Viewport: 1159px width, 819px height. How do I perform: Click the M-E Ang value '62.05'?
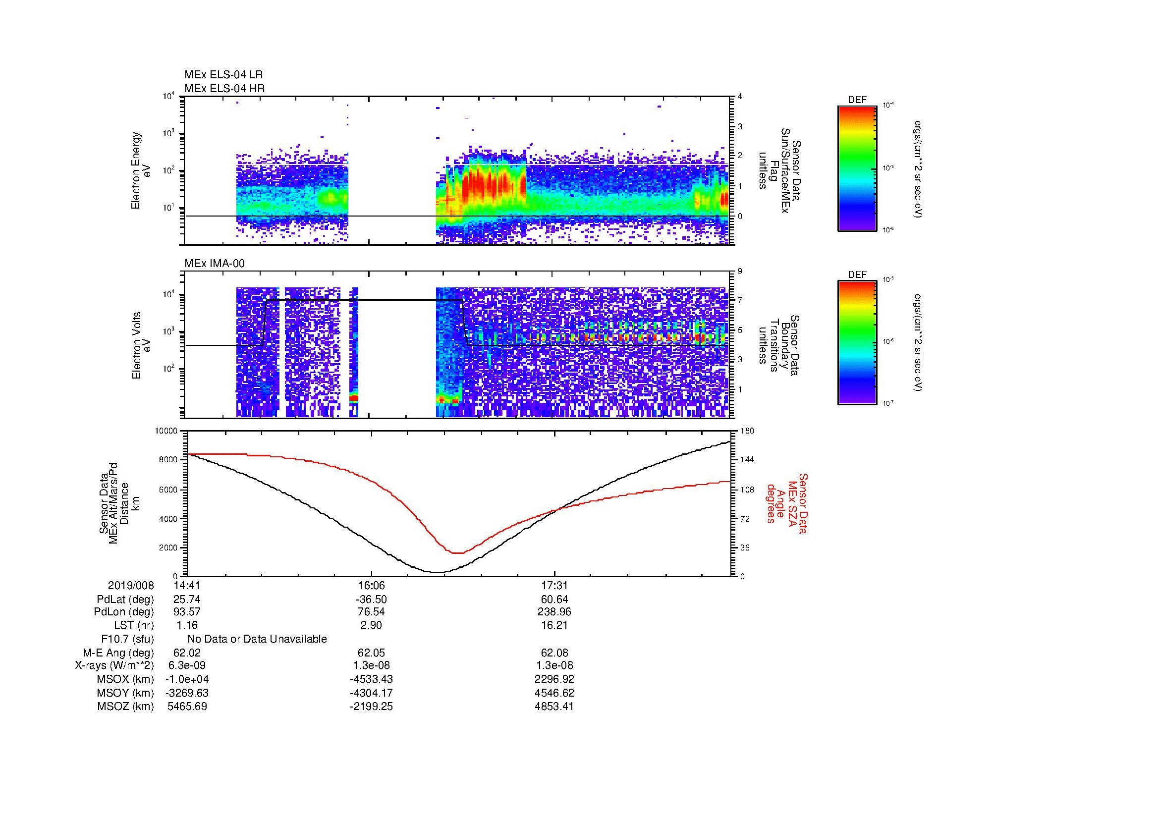[371, 653]
